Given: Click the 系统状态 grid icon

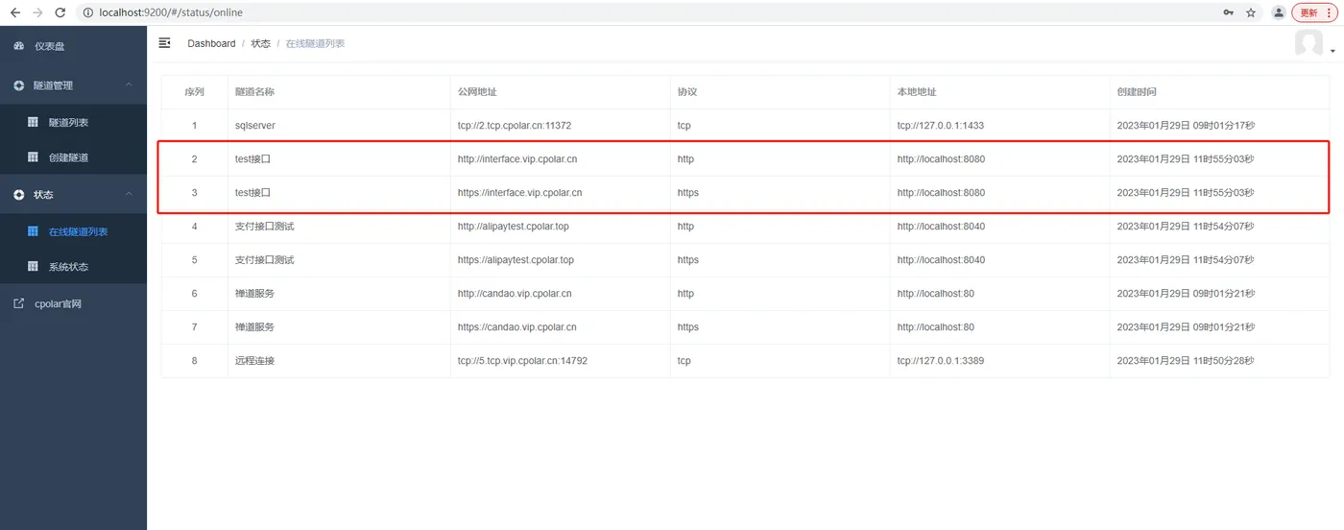Looking at the screenshot, I should 33,266.
